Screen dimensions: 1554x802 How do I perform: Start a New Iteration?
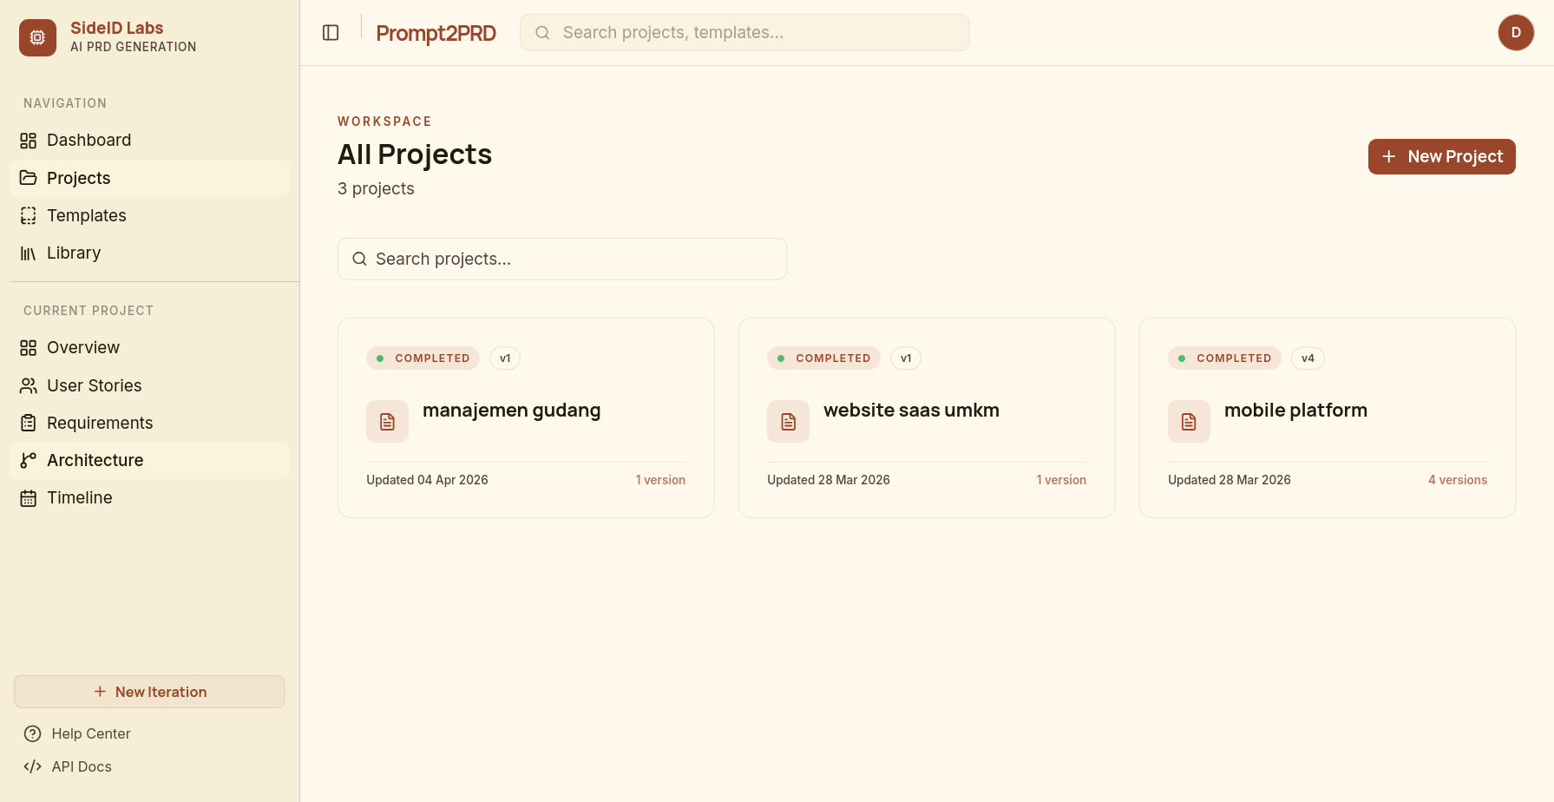point(148,691)
